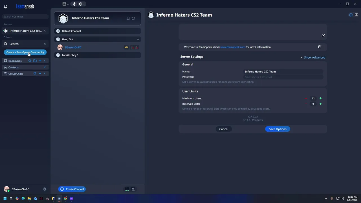The height and width of the screenshot is (203, 361).
Task: Show hidden tray icons chevron
Action: point(326,198)
